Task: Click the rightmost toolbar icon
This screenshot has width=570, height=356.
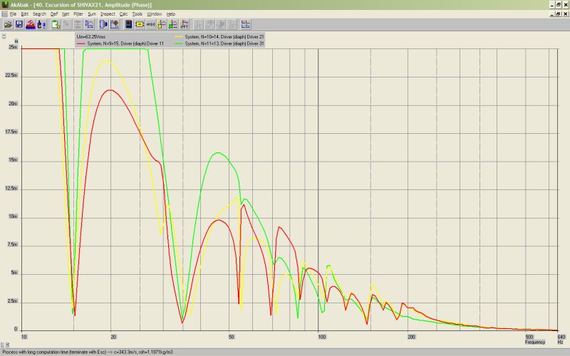Action: [x=245, y=24]
